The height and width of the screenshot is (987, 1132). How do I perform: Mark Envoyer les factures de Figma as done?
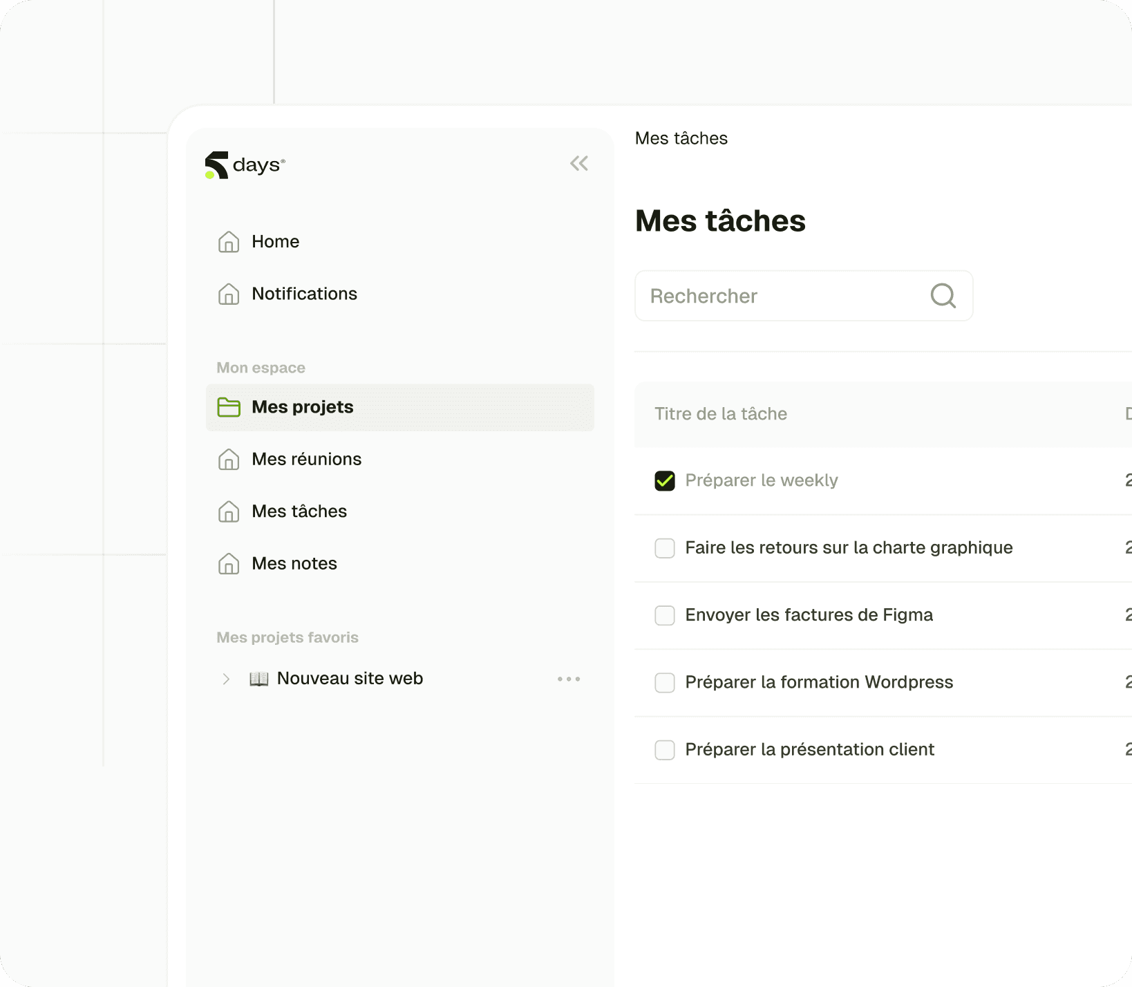coord(664,615)
